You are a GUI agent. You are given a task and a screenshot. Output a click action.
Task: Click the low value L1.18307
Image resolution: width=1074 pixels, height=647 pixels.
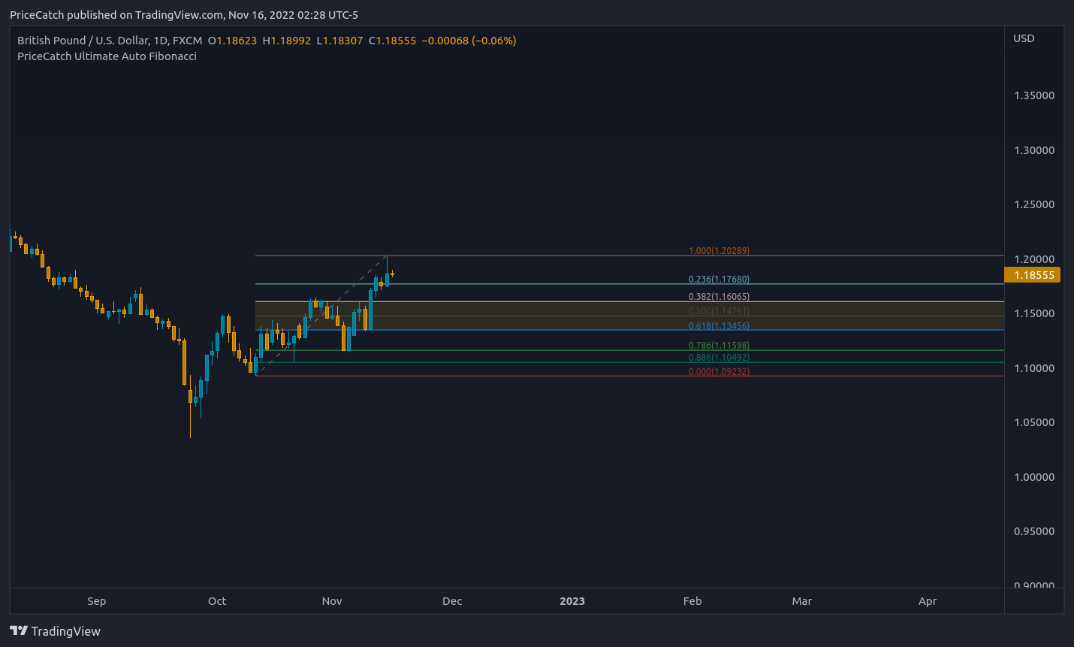click(x=340, y=41)
